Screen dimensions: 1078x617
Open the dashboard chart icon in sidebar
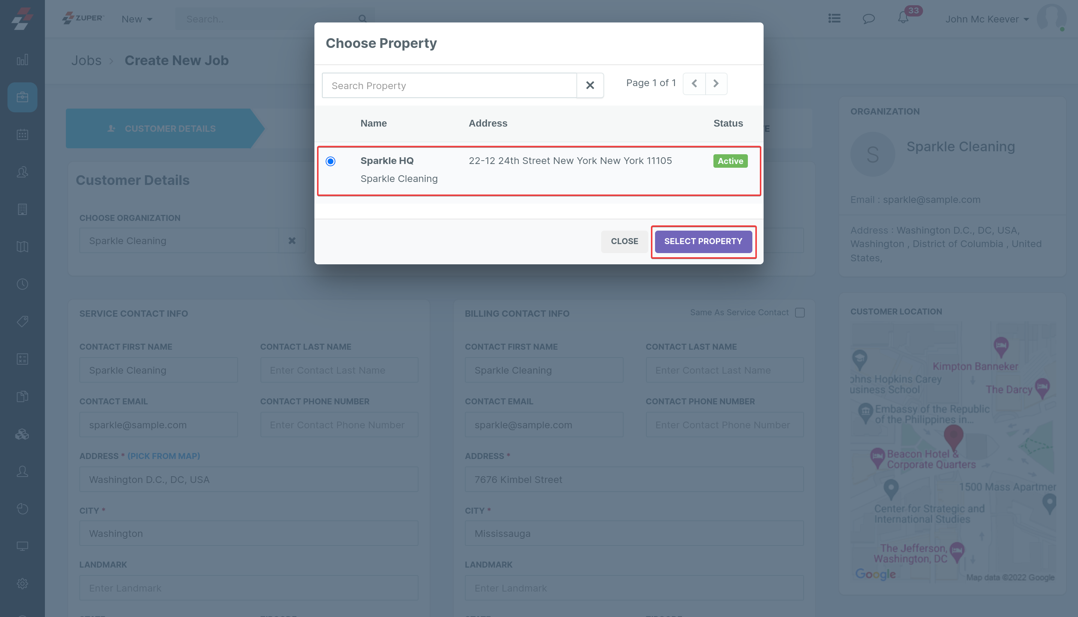[22, 60]
